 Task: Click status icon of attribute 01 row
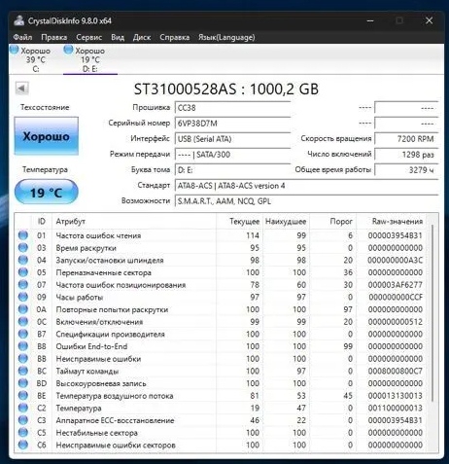pyautogui.click(x=23, y=235)
